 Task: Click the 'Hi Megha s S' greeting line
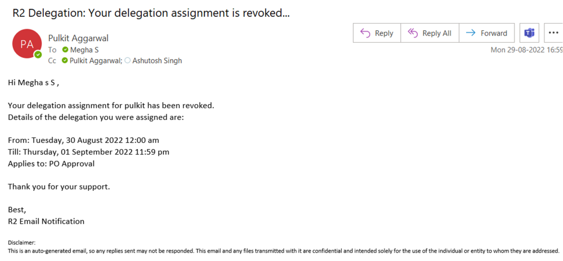point(33,83)
